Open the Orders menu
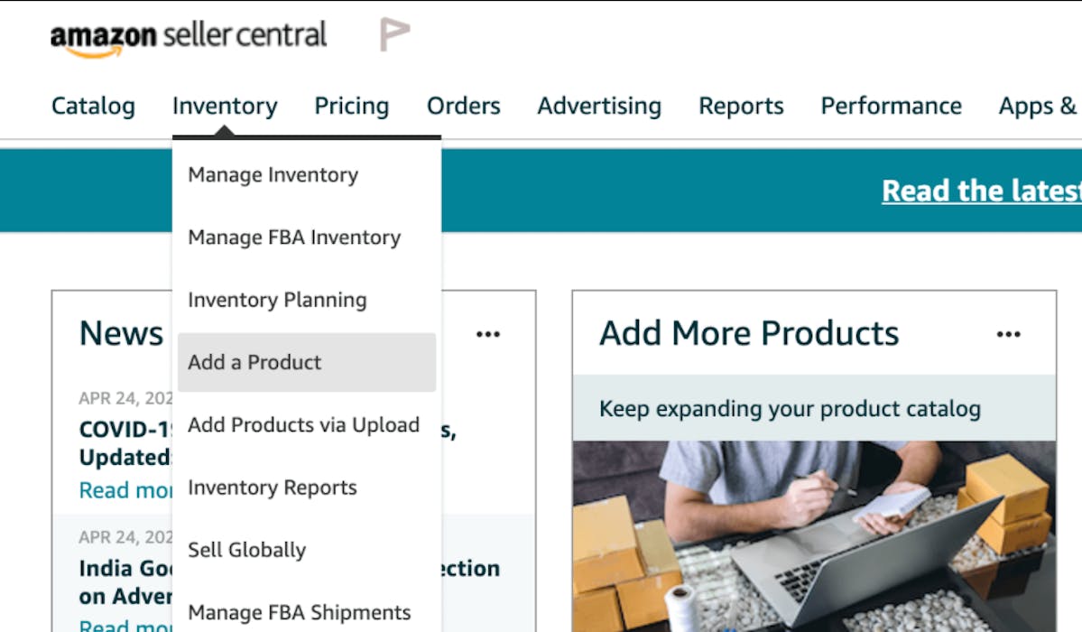The image size is (1082, 632). tap(464, 106)
